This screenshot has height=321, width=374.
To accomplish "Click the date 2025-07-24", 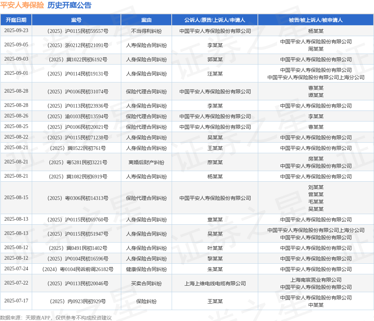I will tap(16, 268).
